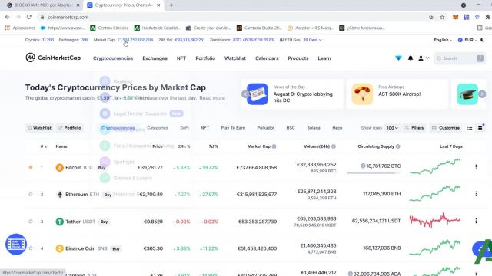Change Show rows 100 dropdown
This screenshot has width=492, height=276.
pos(392,128)
